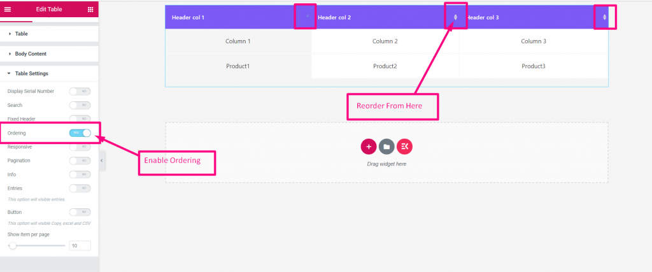Select the Product1 table cell
The image size is (652, 272).
(238, 66)
